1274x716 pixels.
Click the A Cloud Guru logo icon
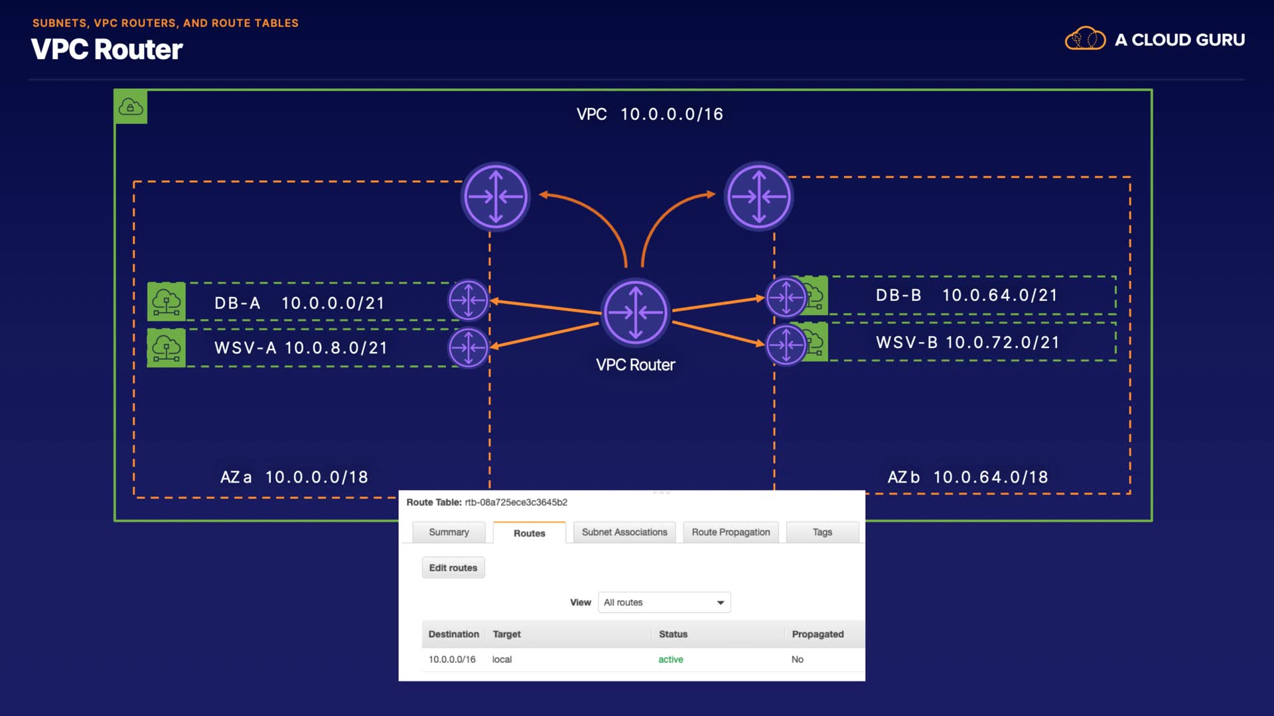(x=1085, y=39)
